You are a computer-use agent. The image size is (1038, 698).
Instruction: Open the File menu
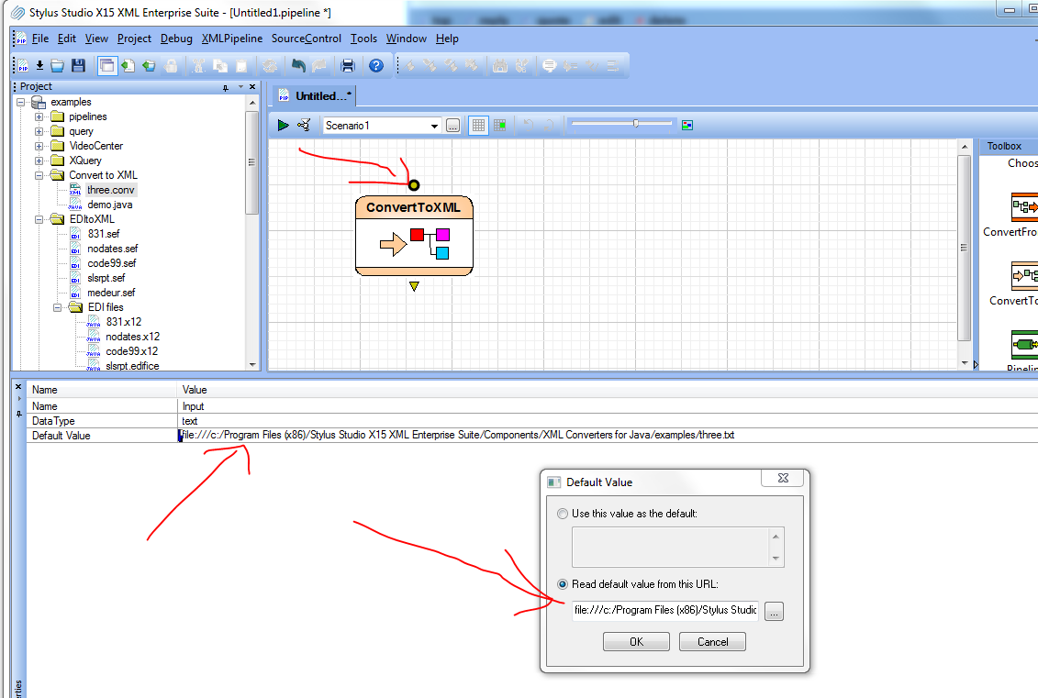click(x=40, y=39)
